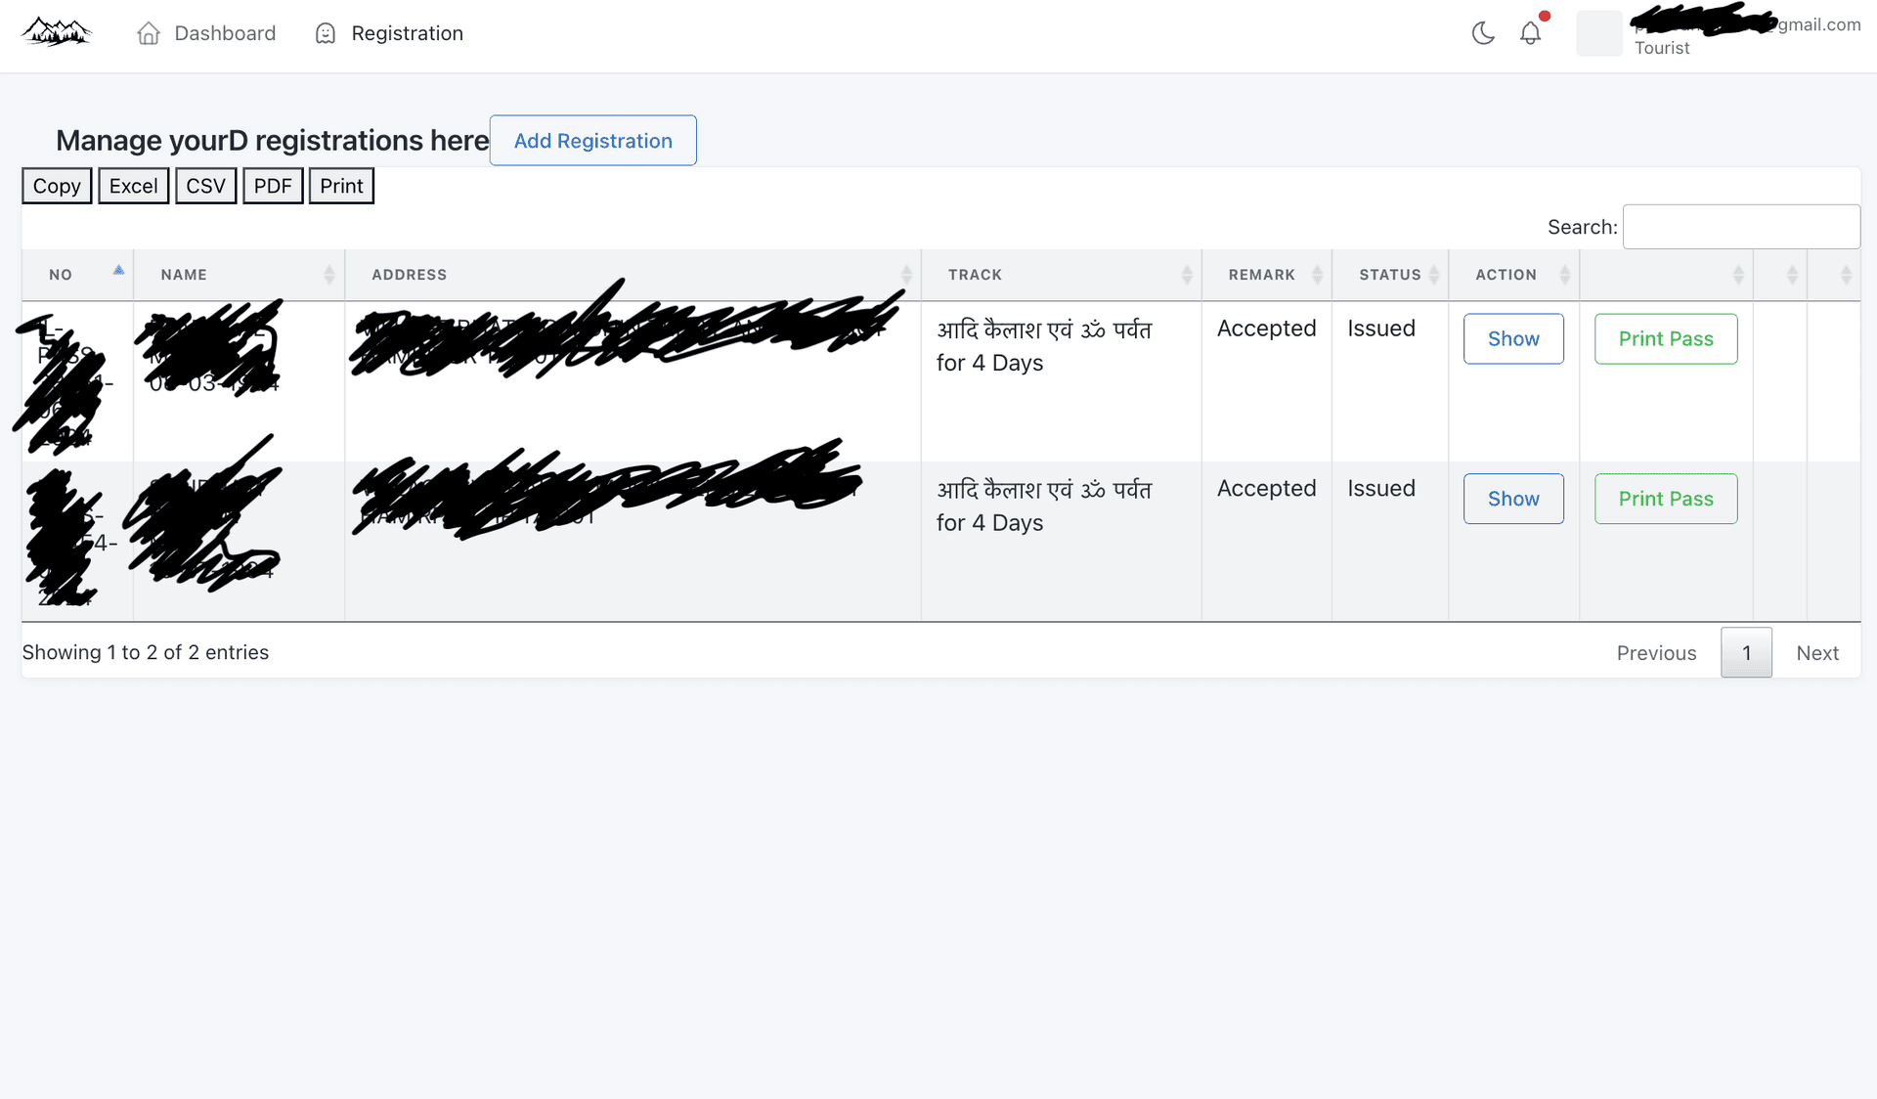
Task: Click the home icon next to Dashboard
Action: 148,32
